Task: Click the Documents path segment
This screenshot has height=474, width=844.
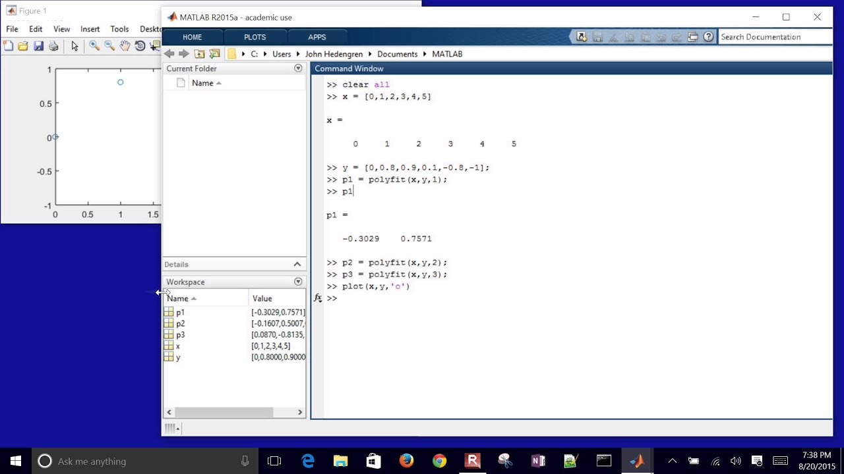Action: pos(397,54)
